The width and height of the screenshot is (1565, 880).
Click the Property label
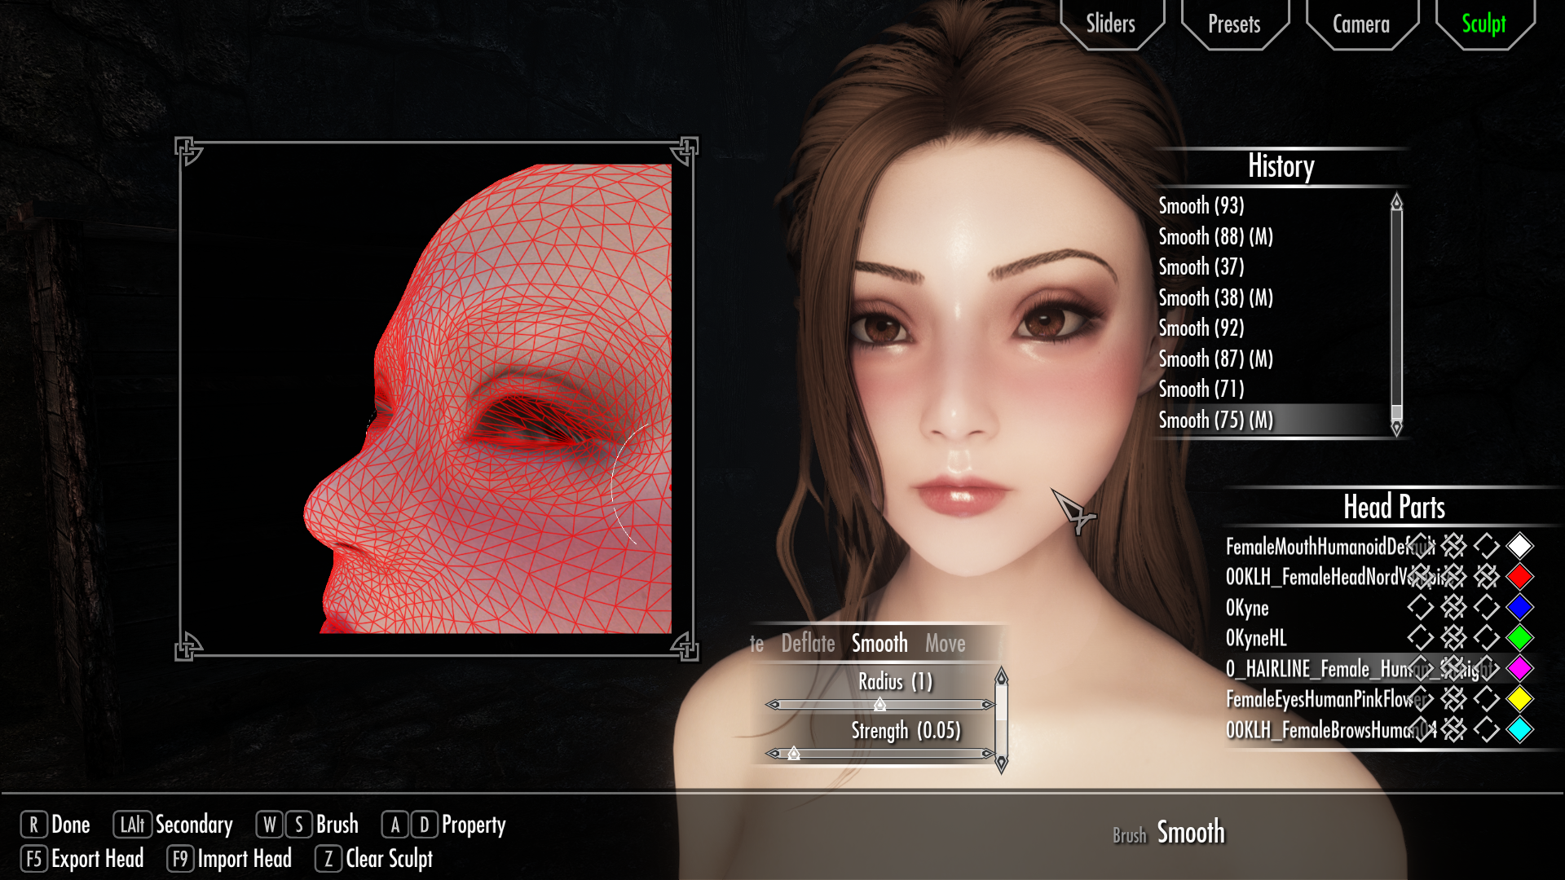(474, 825)
